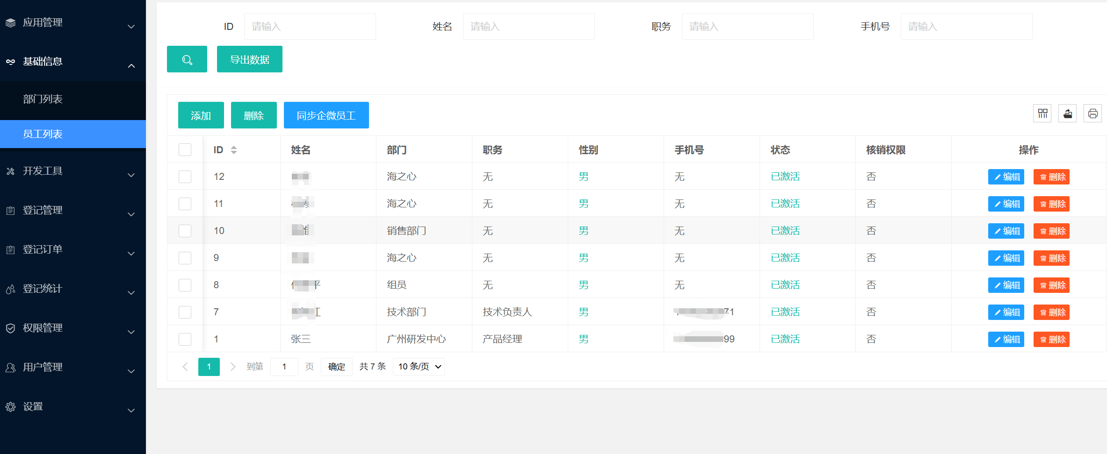Toggle the select-all header checkbox
1107x454 pixels.
(x=185, y=149)
